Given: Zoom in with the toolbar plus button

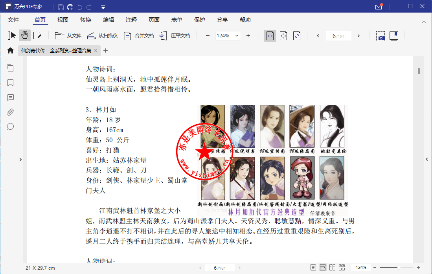Looking at the screenshot, I should [248, 35].
